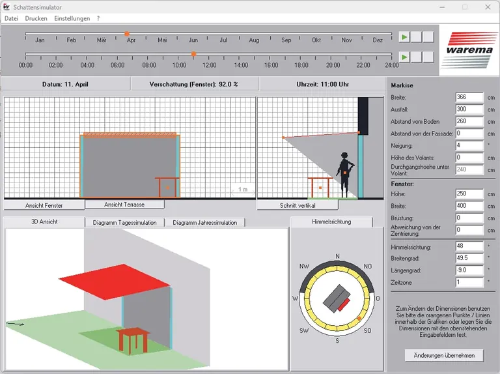Click the Himmelsrichtung field showing 48
The height and width of the screenshot is (374, 500).
click(469, 246)
